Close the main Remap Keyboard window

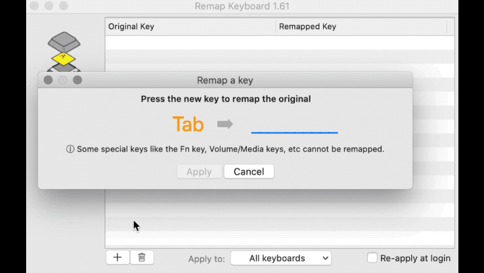coord(34,6)
